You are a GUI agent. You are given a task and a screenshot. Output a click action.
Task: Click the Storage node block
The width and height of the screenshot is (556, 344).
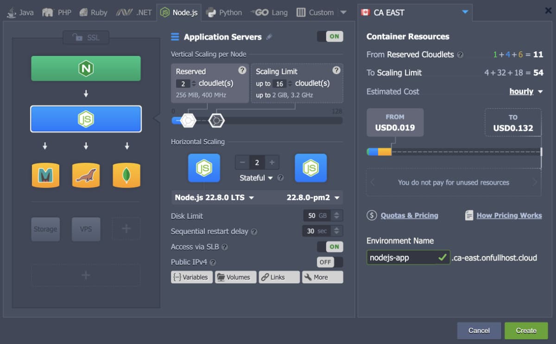pos(45,229)
